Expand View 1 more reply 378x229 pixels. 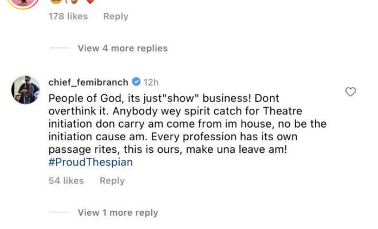point(117,212)
